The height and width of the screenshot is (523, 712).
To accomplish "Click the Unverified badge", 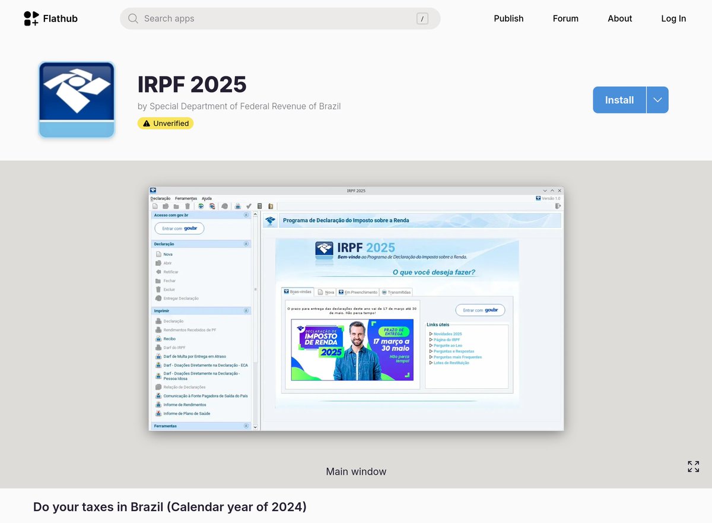I will pos(166,123).
